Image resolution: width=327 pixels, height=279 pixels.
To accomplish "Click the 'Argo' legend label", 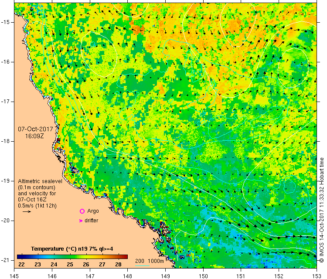I will [93, 211].
